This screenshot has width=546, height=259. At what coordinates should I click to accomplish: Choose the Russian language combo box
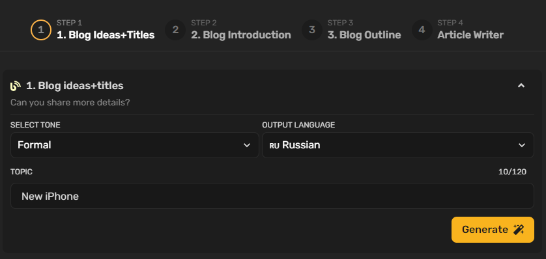[398, 145]
